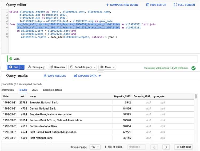Screen dimensions: 200x151
Task: Click Save view button
Action: pyautogui.click(x=57, y=67)
